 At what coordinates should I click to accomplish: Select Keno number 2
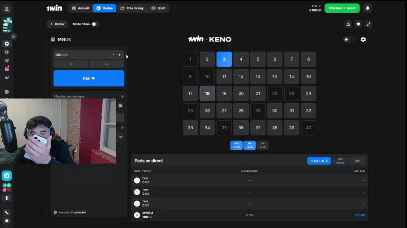click(x=207, y=59)
